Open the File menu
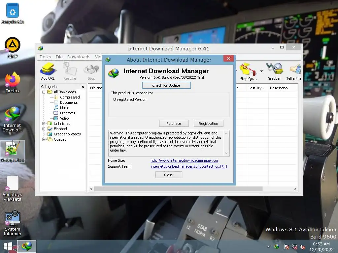This screenshot has width=338, height=253. [x=59, y=57]
